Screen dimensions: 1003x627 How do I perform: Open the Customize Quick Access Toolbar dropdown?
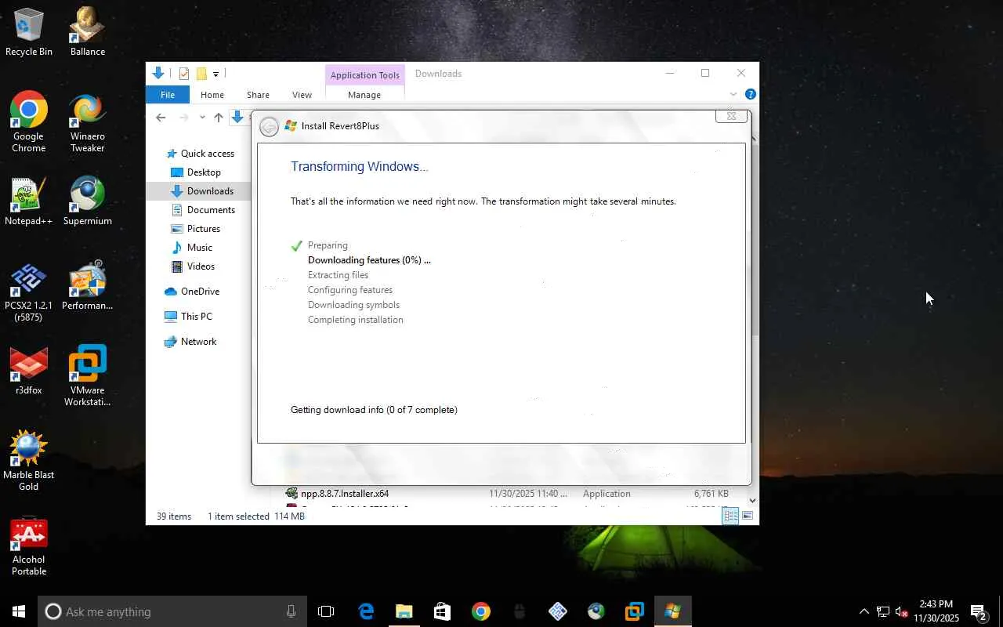pos(215,74)
